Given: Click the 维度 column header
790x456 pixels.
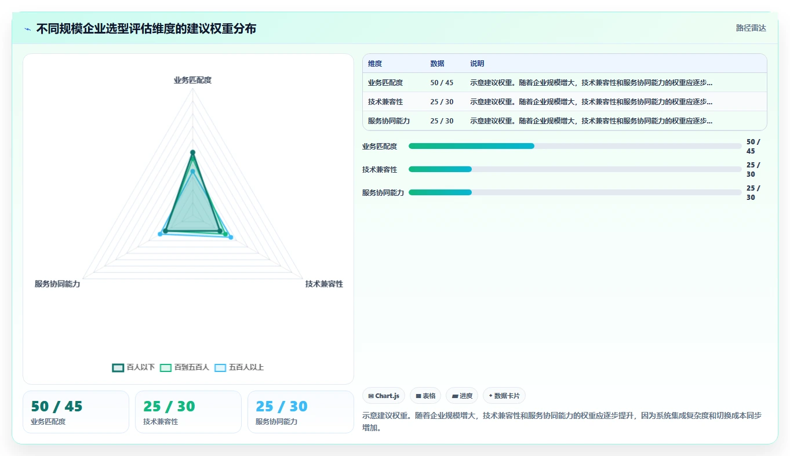Looking at the screenshot, I should tap(375, 64).
